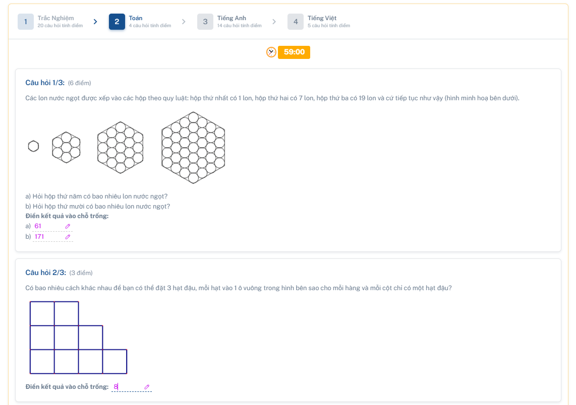Select the step number 4 badge
Viewport: 576px width, 405px height.
pyautogui.click(x=296, y=22)
